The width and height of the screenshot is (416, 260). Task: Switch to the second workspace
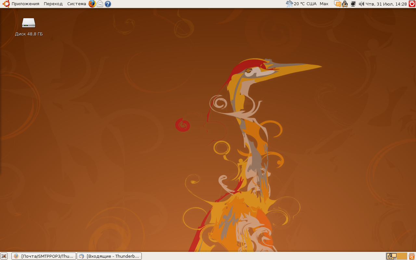(402, 256)
